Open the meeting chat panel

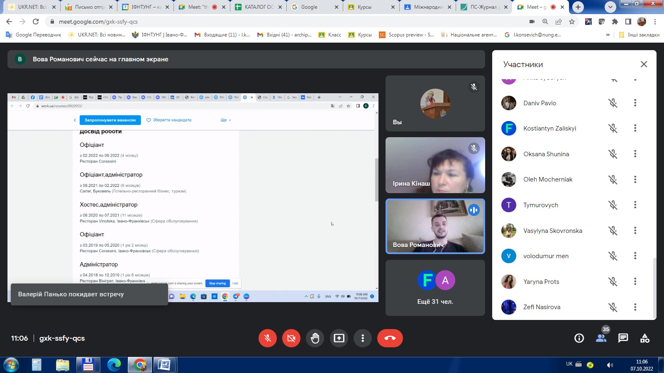coord(623,338)
